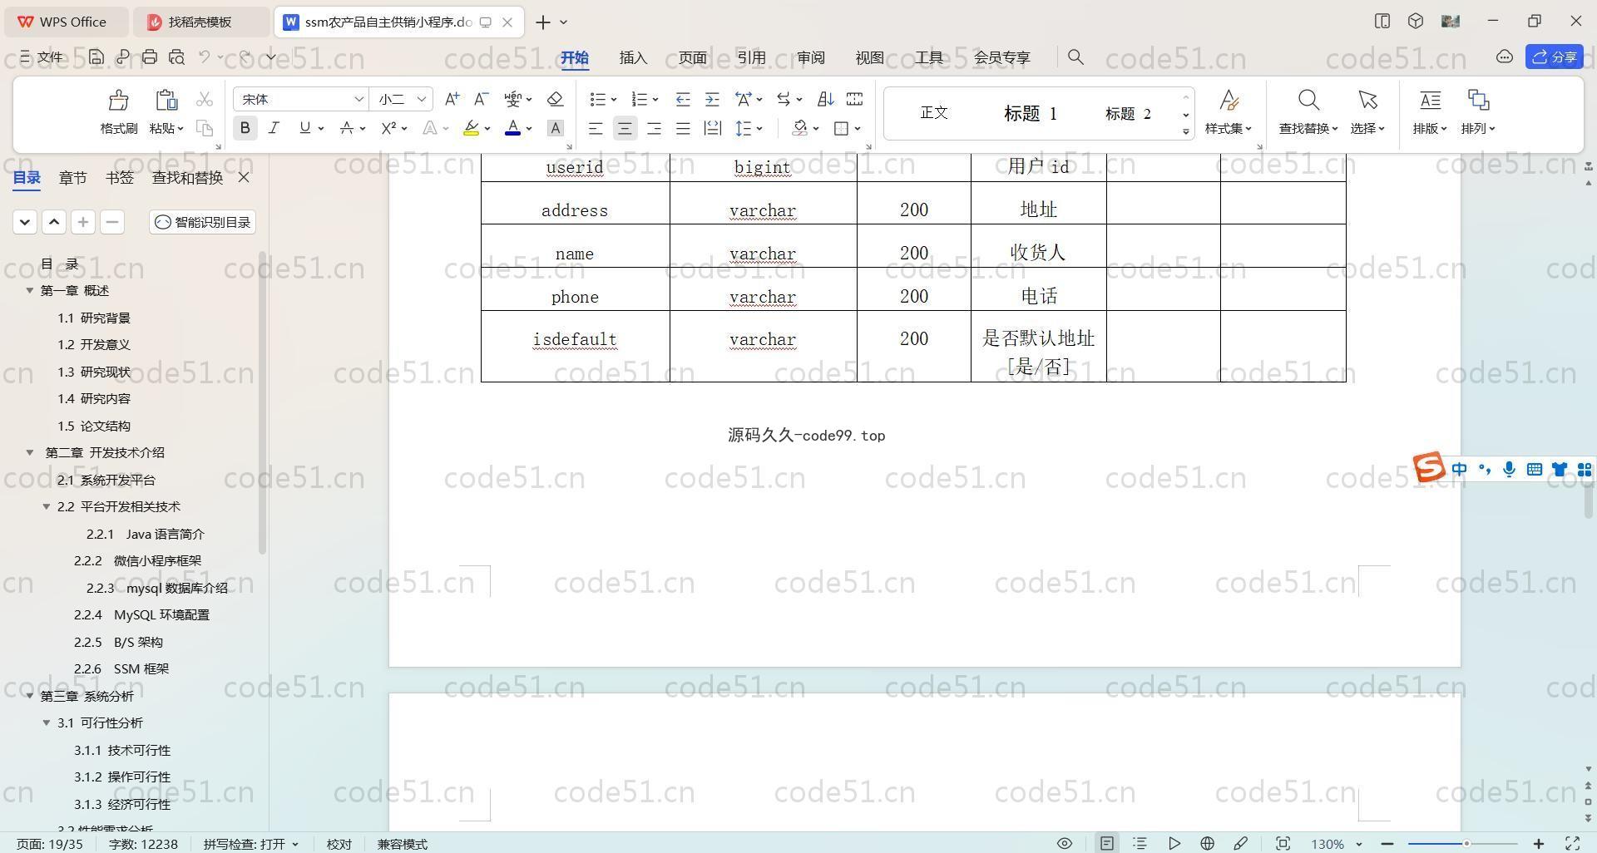Click the Undo arrow icon
The height and width of the screenshot is (853, 1597).
(x=205, y=57)
